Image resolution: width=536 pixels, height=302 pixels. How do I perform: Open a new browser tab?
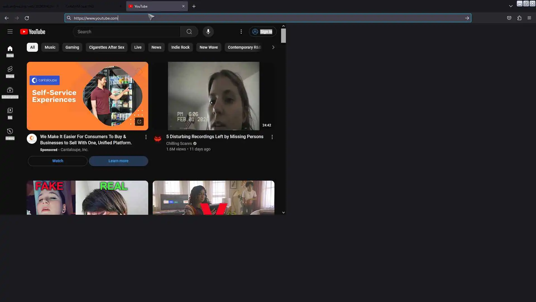click(x=194, y=6)
